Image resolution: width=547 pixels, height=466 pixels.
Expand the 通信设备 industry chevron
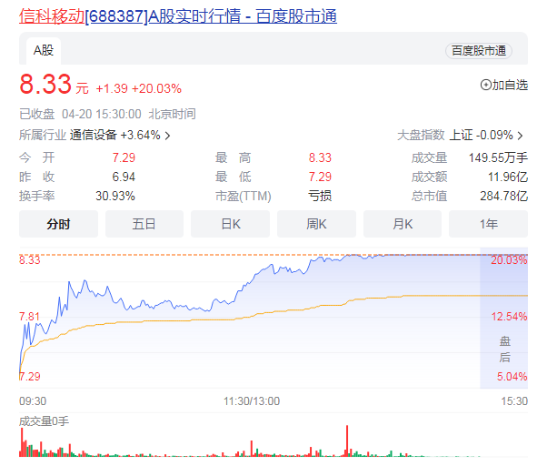pyautogui.click(x=168, y=136)
